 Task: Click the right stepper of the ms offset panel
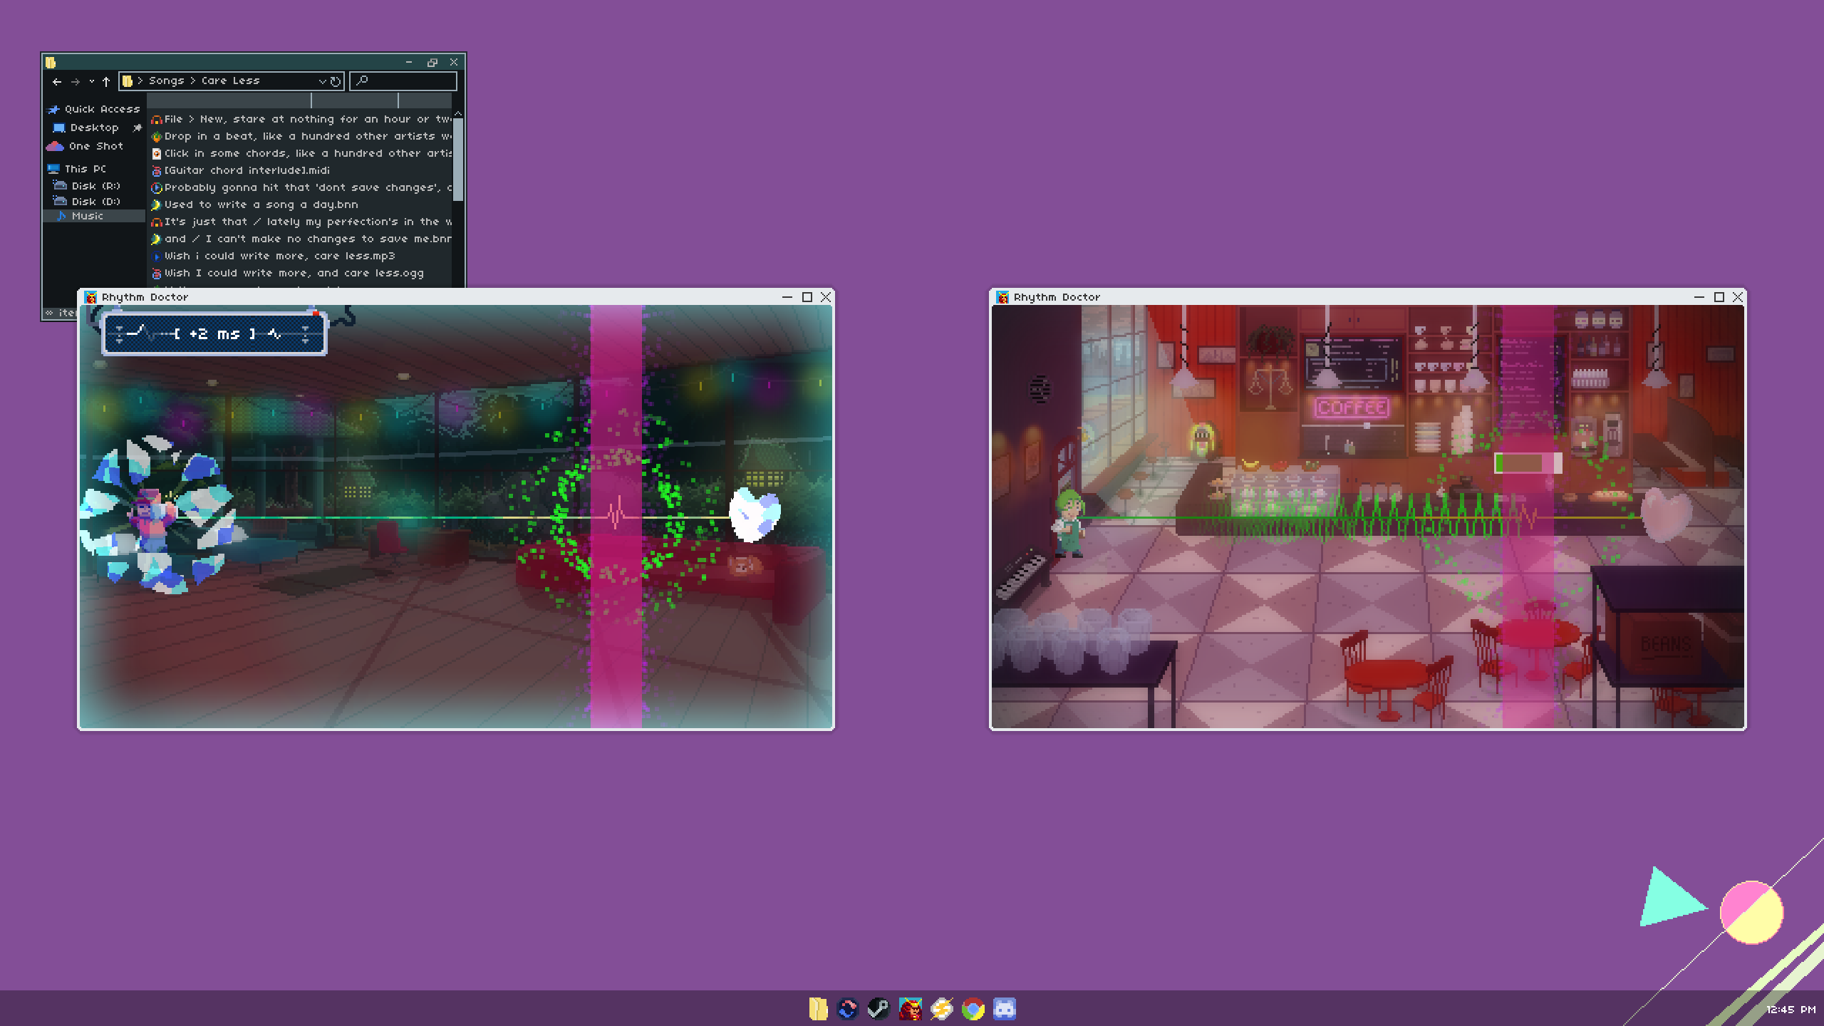tap(306, 333)
